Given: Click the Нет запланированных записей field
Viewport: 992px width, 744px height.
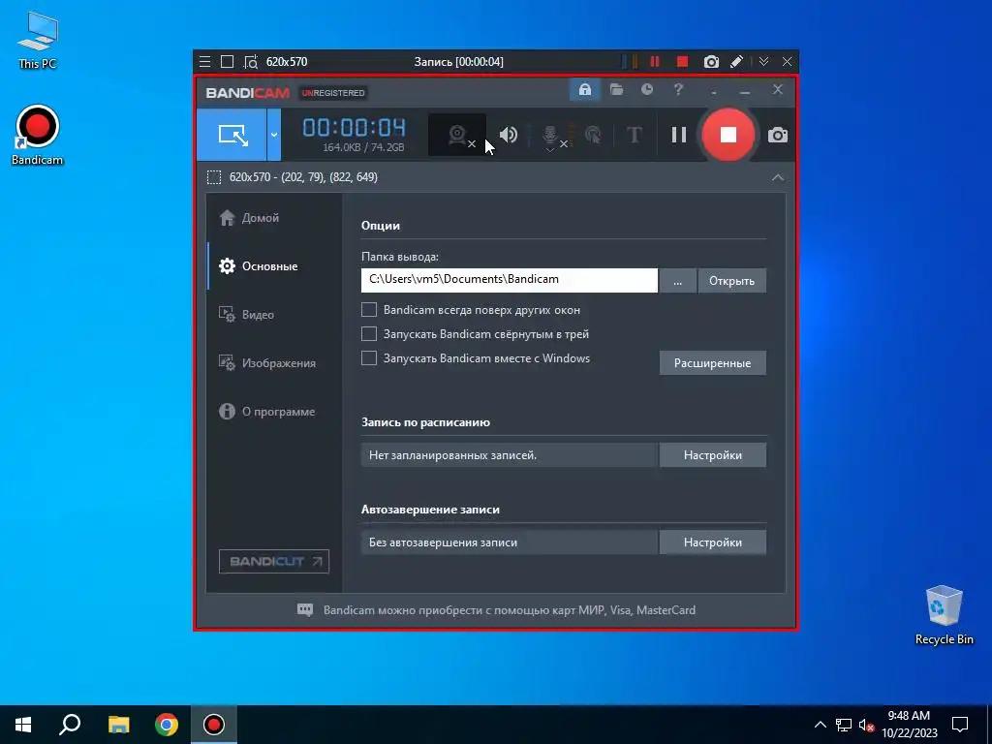Looking at the screenshot, I should point(509,455).
